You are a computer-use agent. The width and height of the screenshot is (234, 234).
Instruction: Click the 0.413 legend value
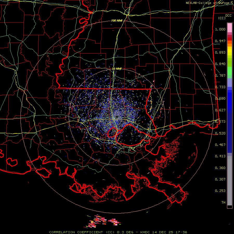pyautogui.click(x=220, y=156)
